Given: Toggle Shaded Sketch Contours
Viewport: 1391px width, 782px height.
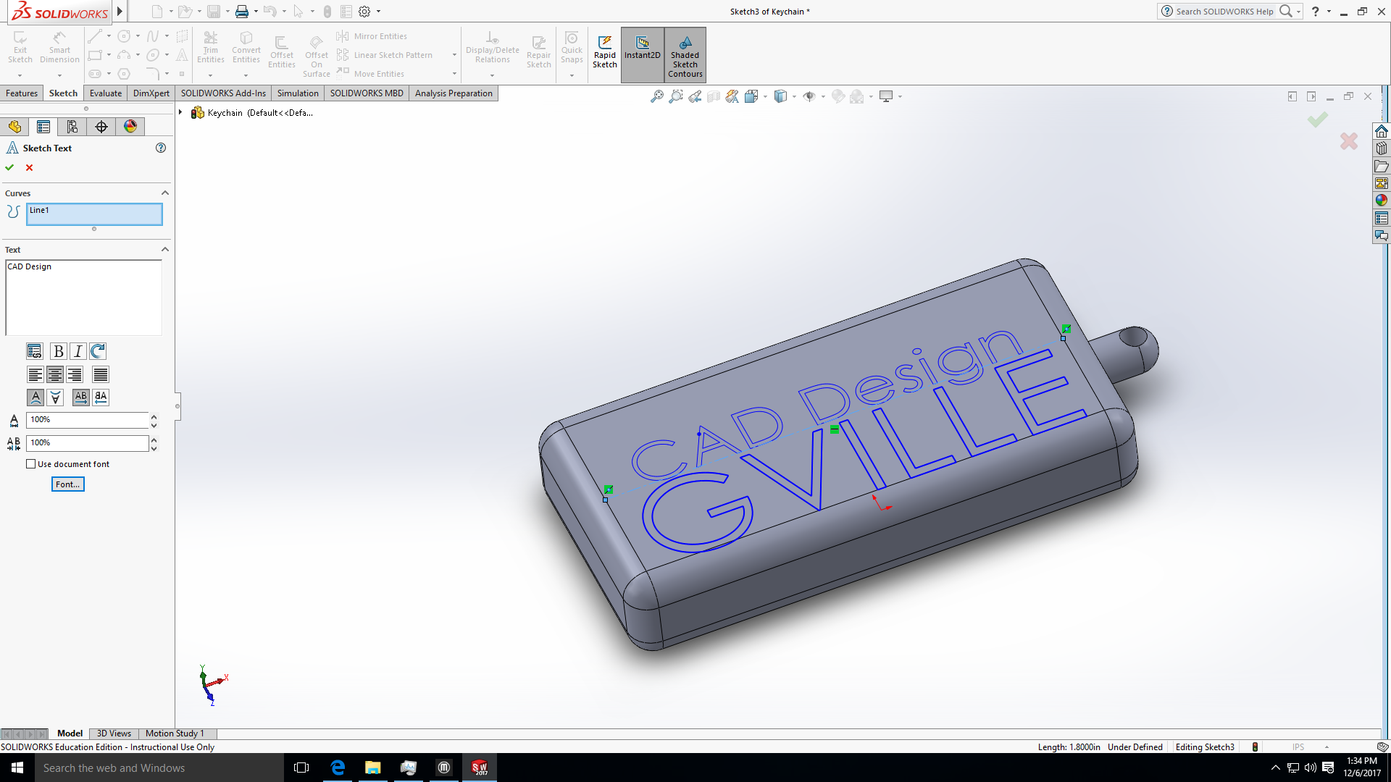Looking at the screenshot, I should (685, 54).
